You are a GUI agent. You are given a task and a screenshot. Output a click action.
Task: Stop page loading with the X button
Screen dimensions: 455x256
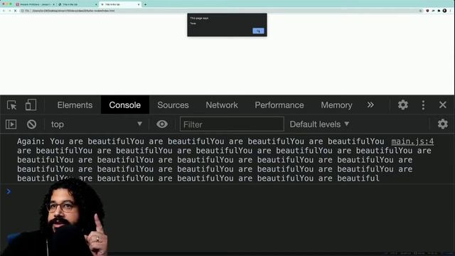point(15,11)
